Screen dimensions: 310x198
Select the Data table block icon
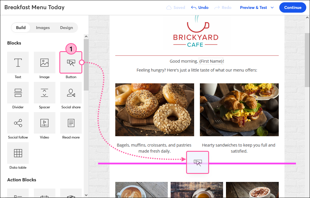18,153
